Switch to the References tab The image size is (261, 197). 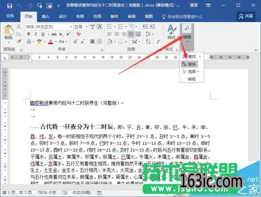(x=97, y=17)
